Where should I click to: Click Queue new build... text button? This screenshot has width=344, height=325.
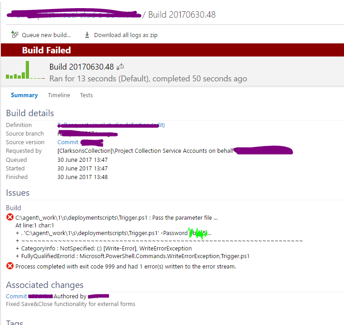46,35
